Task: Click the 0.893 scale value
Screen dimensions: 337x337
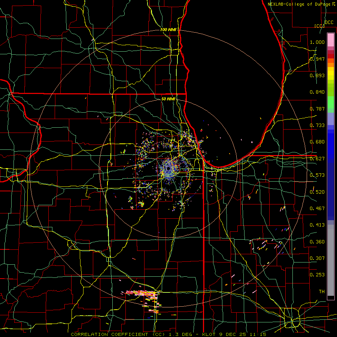Action: click(x=317, y=75)
